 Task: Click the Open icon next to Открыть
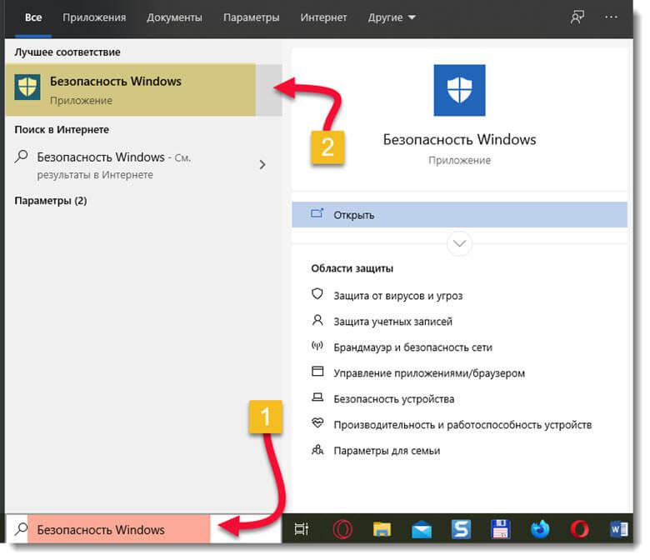[317, 213]
